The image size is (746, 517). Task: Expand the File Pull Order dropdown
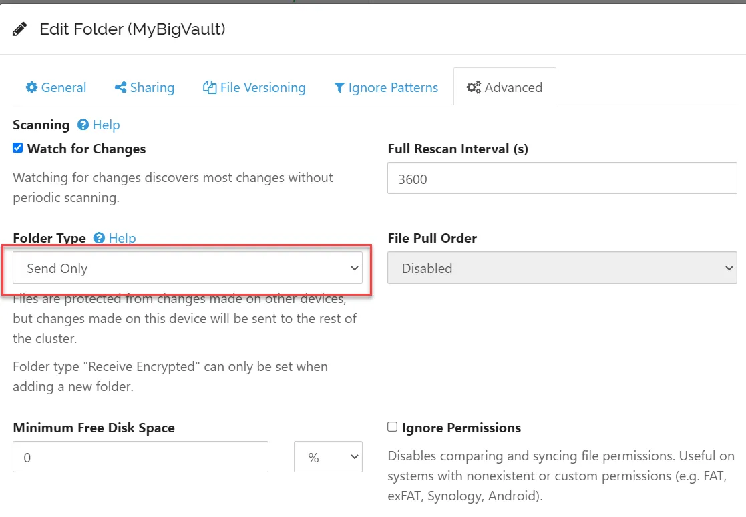coord(562,268)
